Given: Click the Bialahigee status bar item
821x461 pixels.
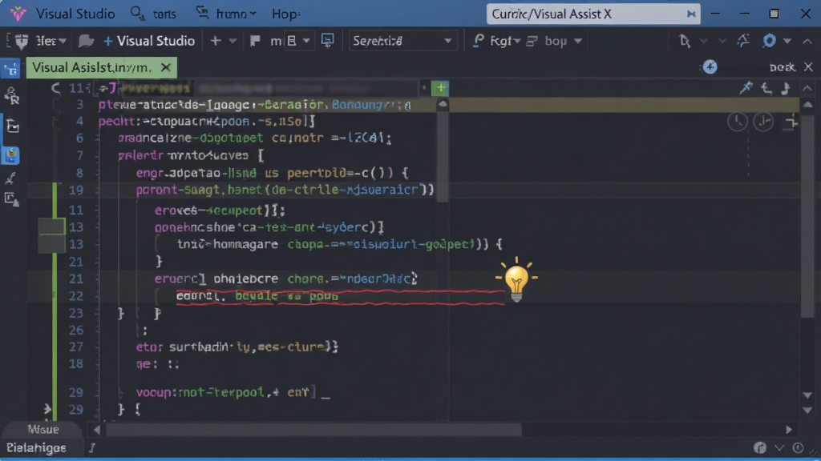Looking at the screenshot, I should [x=36, y=448].
